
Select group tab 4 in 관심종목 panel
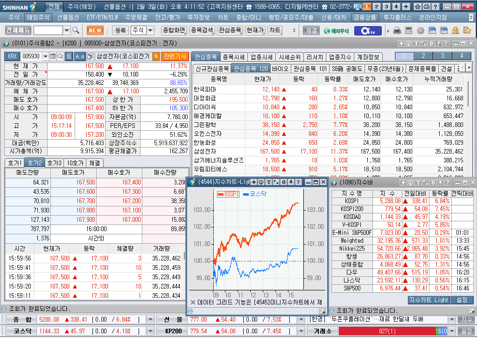point(462,56)
